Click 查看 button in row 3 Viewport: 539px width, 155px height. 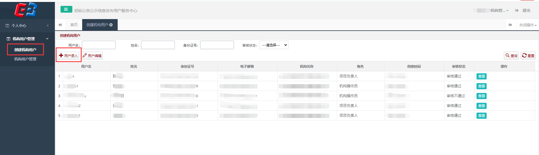(482, 96)
